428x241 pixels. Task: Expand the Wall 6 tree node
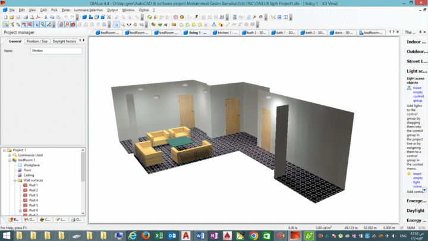(x=20, y=210)
